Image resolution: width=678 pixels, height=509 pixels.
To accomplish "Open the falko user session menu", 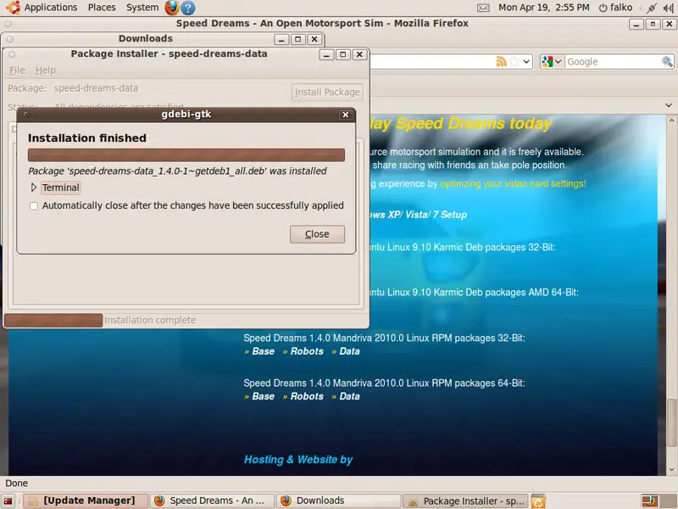I will click(616, 8).
